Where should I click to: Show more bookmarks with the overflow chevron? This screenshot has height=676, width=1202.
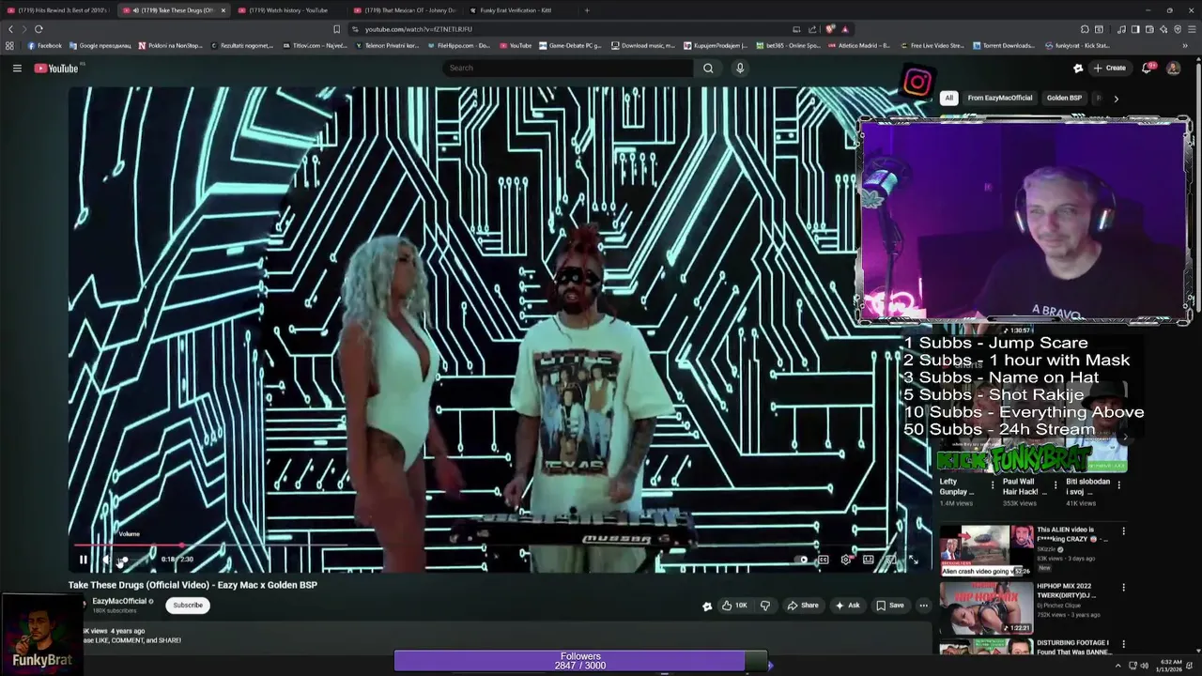[x=1185, y=45]
